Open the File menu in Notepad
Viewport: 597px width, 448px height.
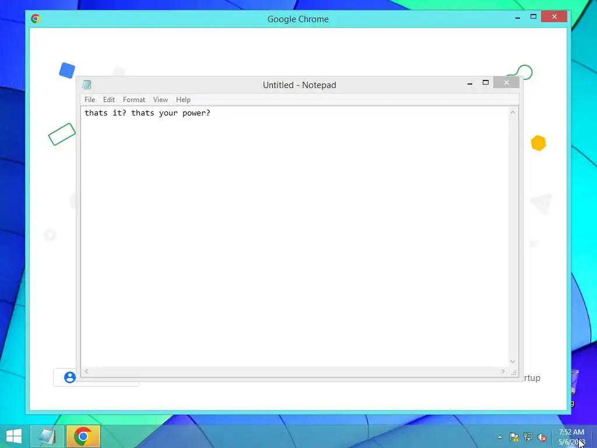coord(90,99)
